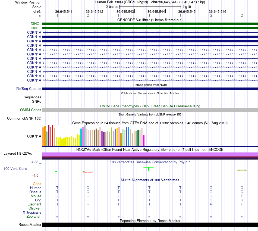Open the Gene Expression in 54 tissues GTEx title
Image resolution: width=258 pixels, height=231 pixels.
click(150, 123)
